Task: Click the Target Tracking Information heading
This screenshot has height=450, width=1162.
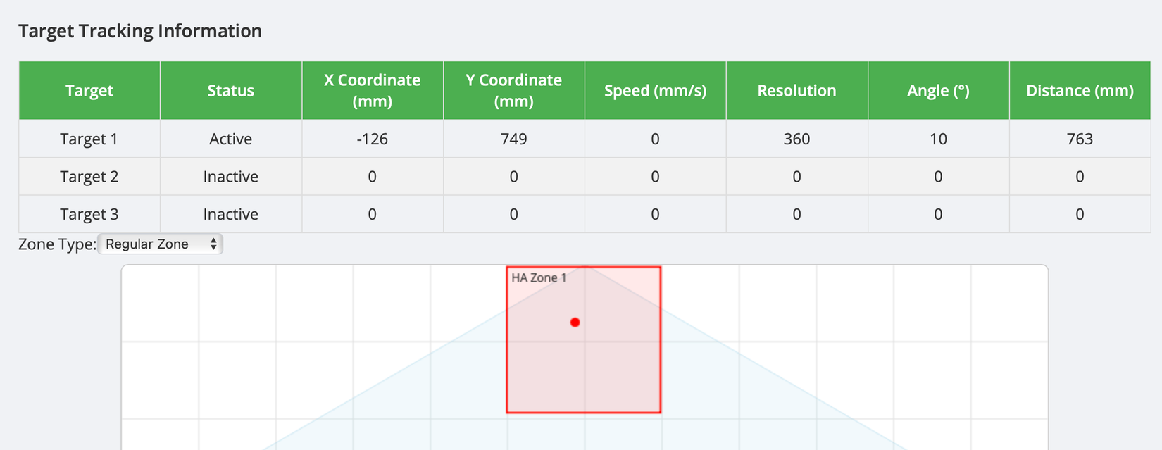Action: (x=140, y=31)
